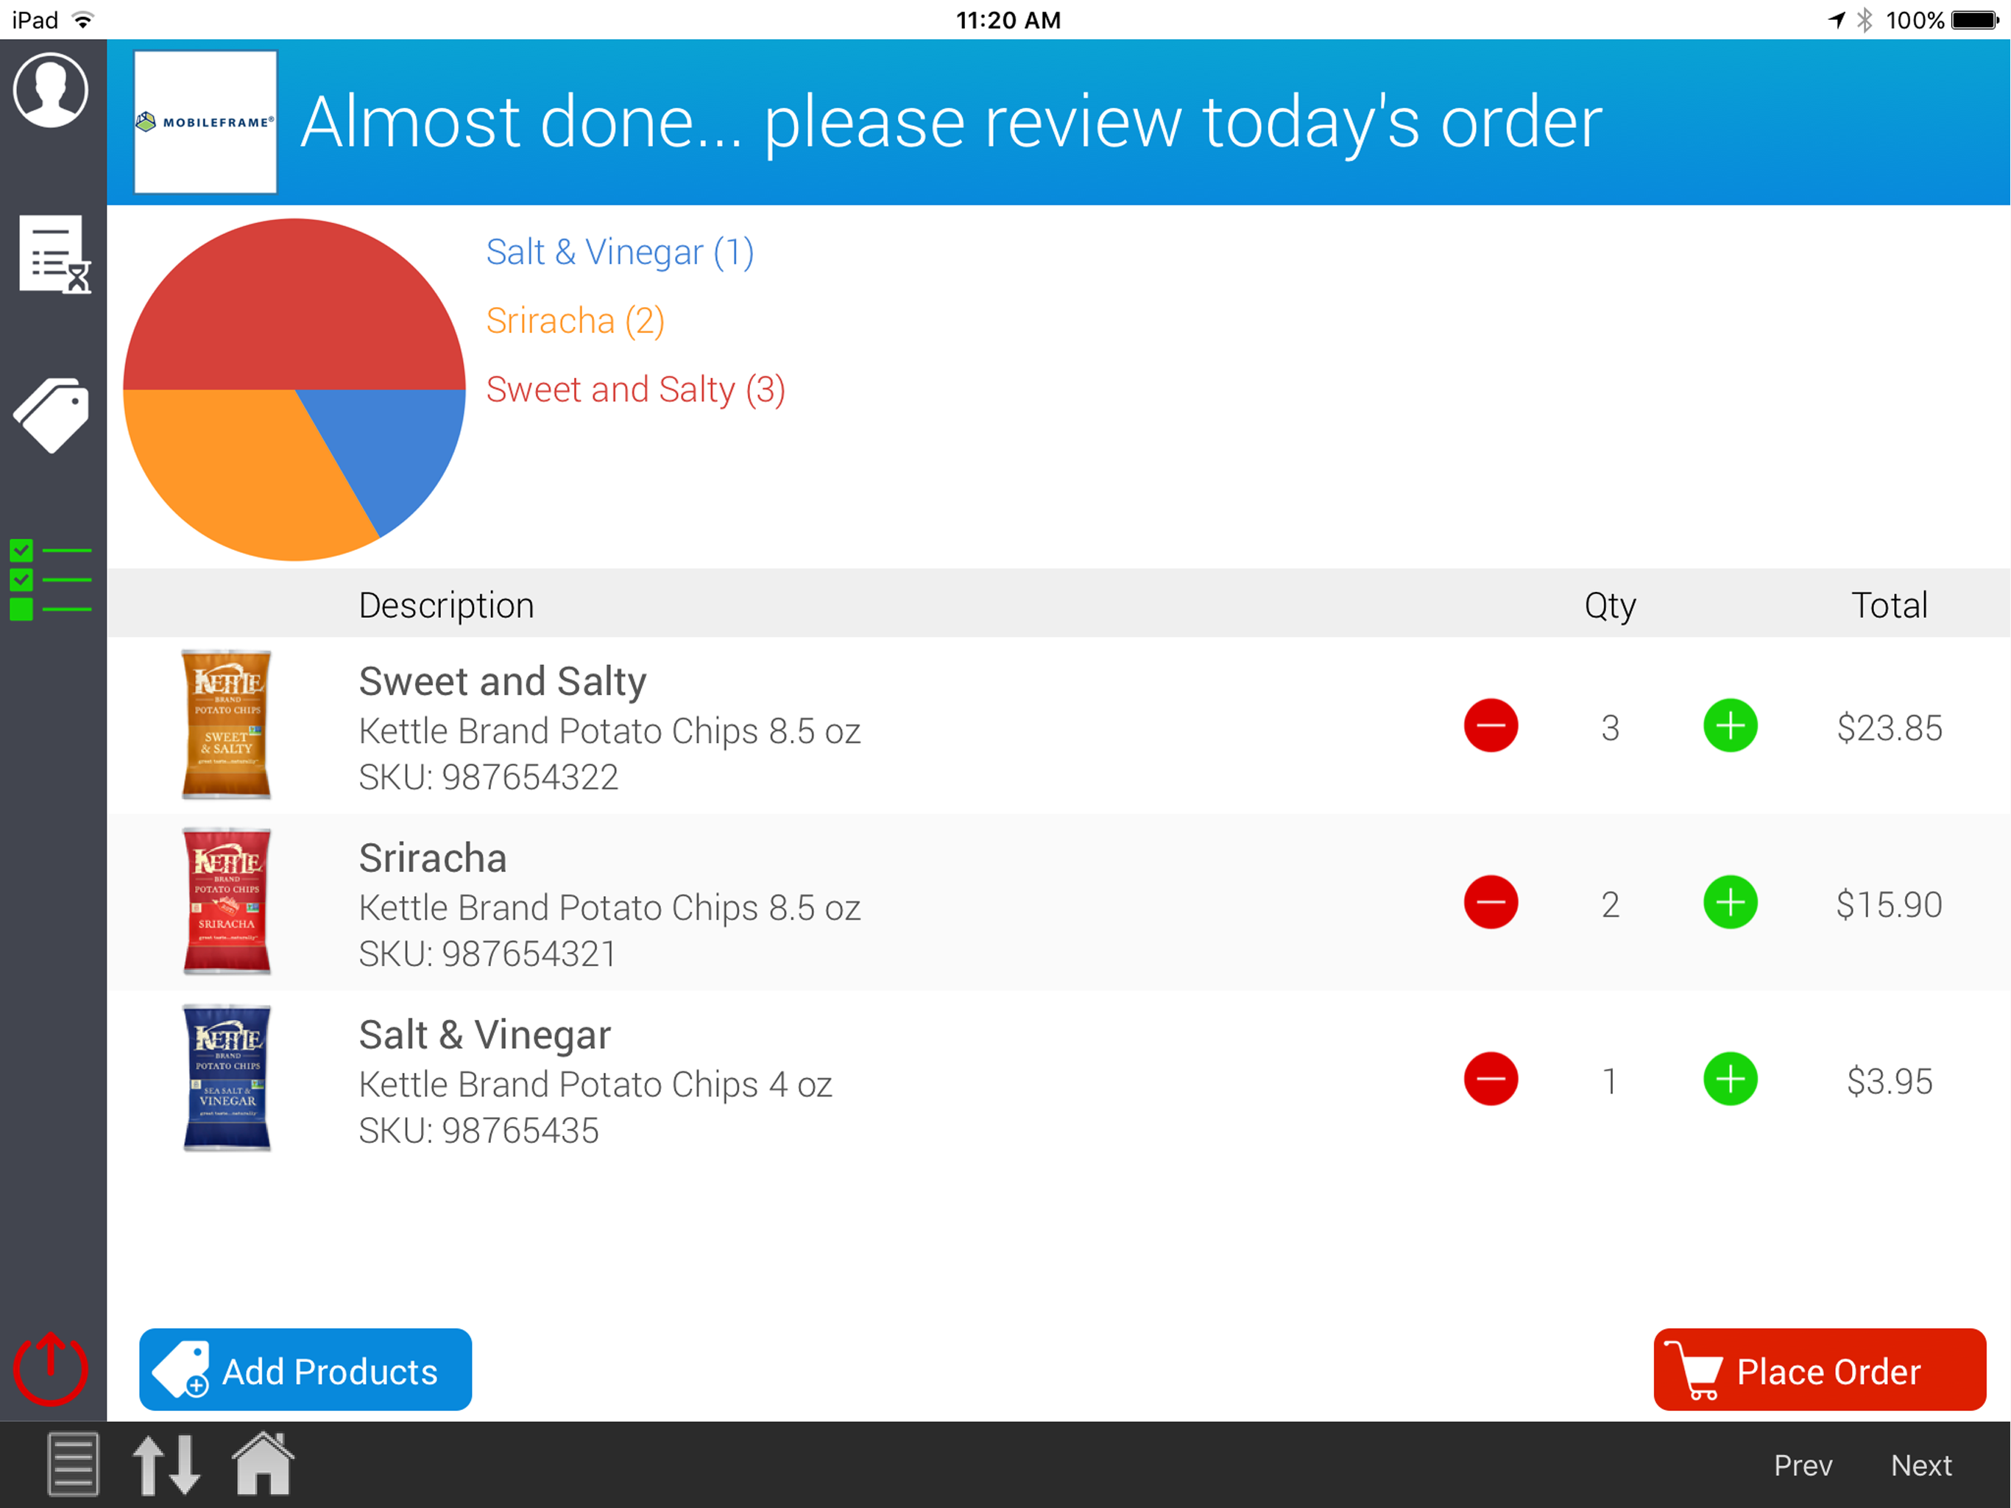
Task: Tap the Sriracha chips bag thumbnail
Action: tap(227, 901)
